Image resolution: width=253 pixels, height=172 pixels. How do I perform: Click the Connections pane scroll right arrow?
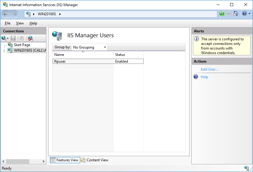tap(43, 161)
